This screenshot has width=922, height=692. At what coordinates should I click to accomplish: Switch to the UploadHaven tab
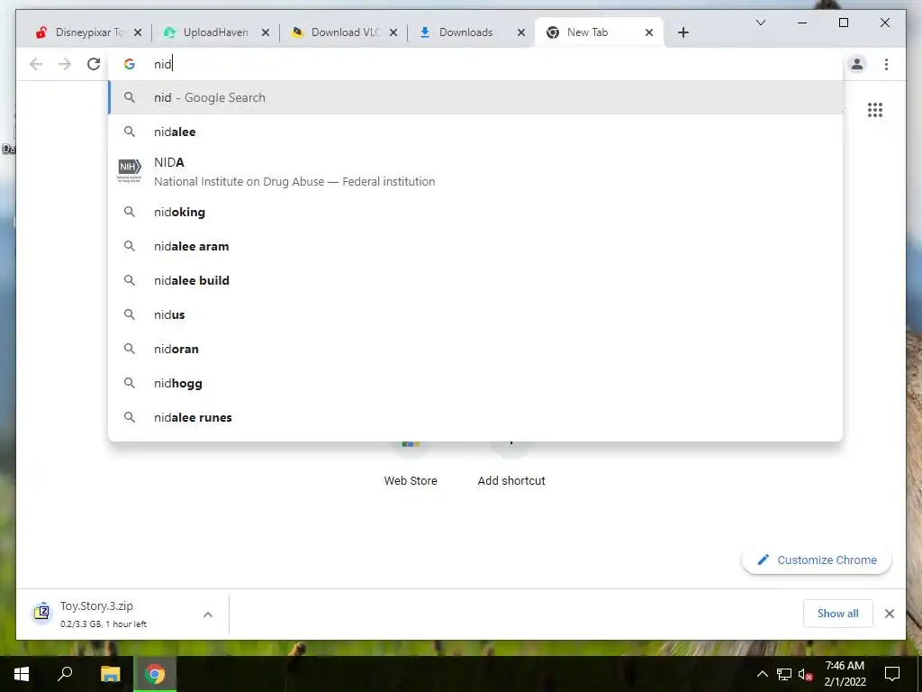(216, 32)
